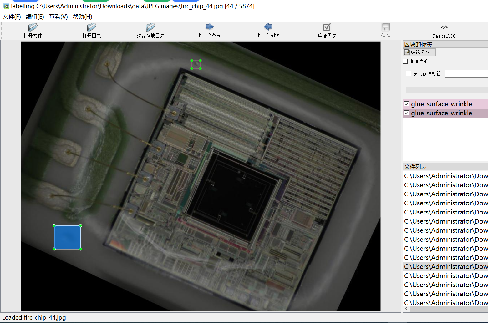
Task: Select the blue filled bounding box on the image
Action: (x=68, y=237)
